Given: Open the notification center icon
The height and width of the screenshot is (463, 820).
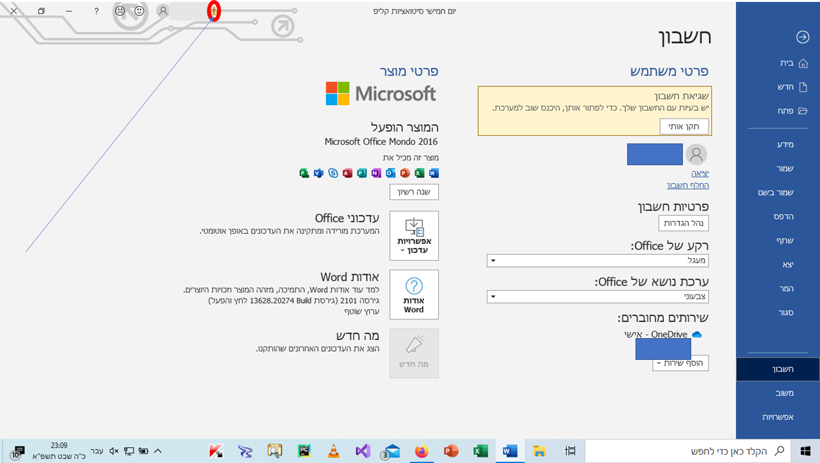Looking at the screenshot, I should 17,452.
